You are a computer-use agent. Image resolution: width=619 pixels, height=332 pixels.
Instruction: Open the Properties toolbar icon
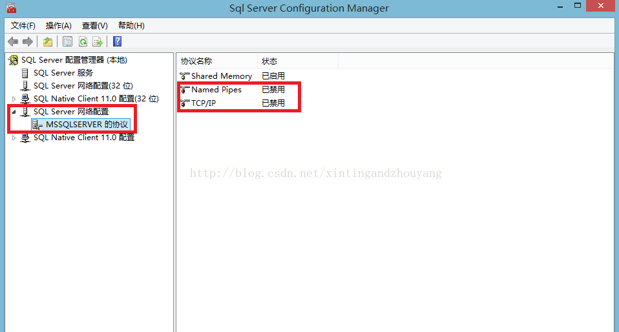[x=67, y=41]
